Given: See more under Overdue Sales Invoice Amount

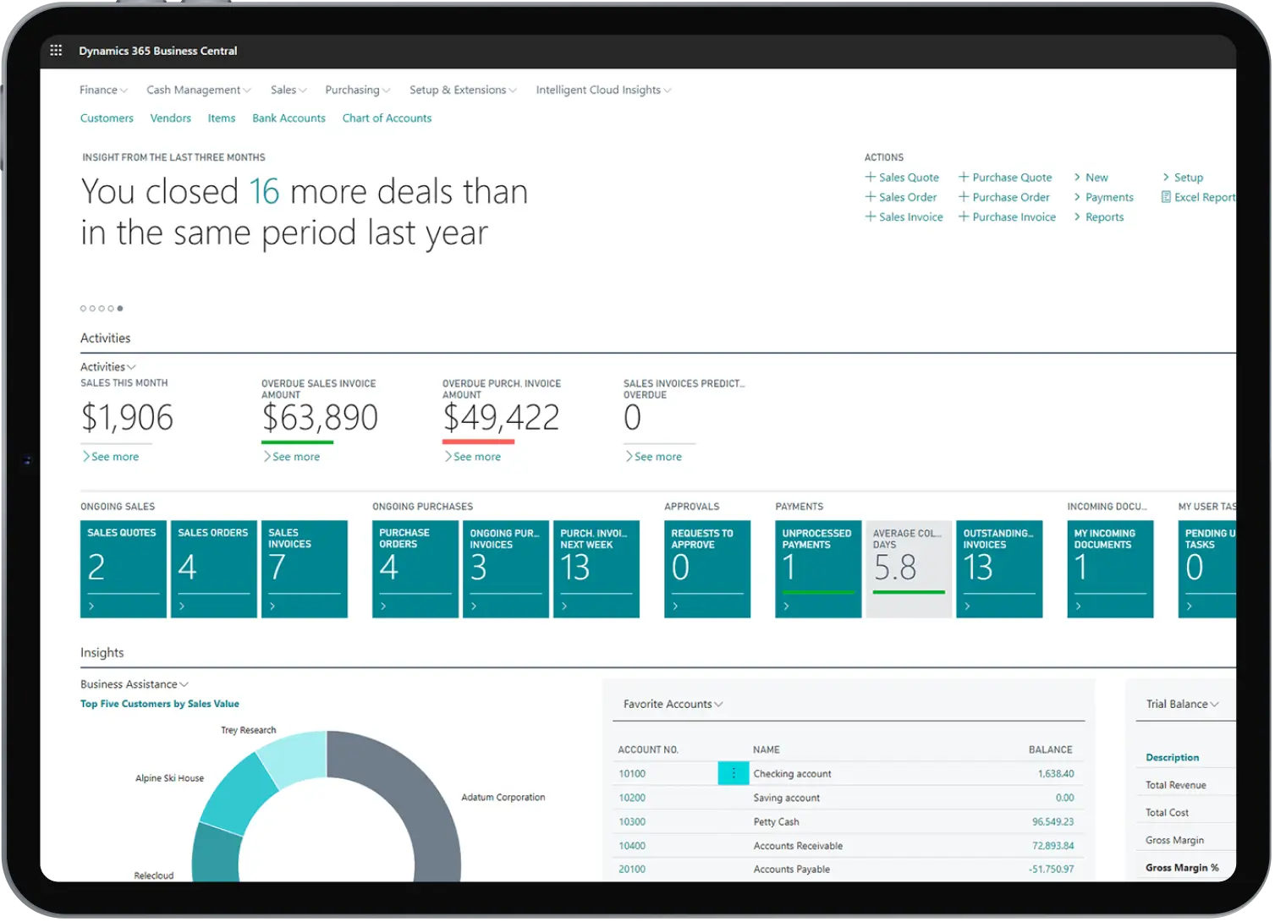Looking at the screenshot, I should click(x=292, y=457).
